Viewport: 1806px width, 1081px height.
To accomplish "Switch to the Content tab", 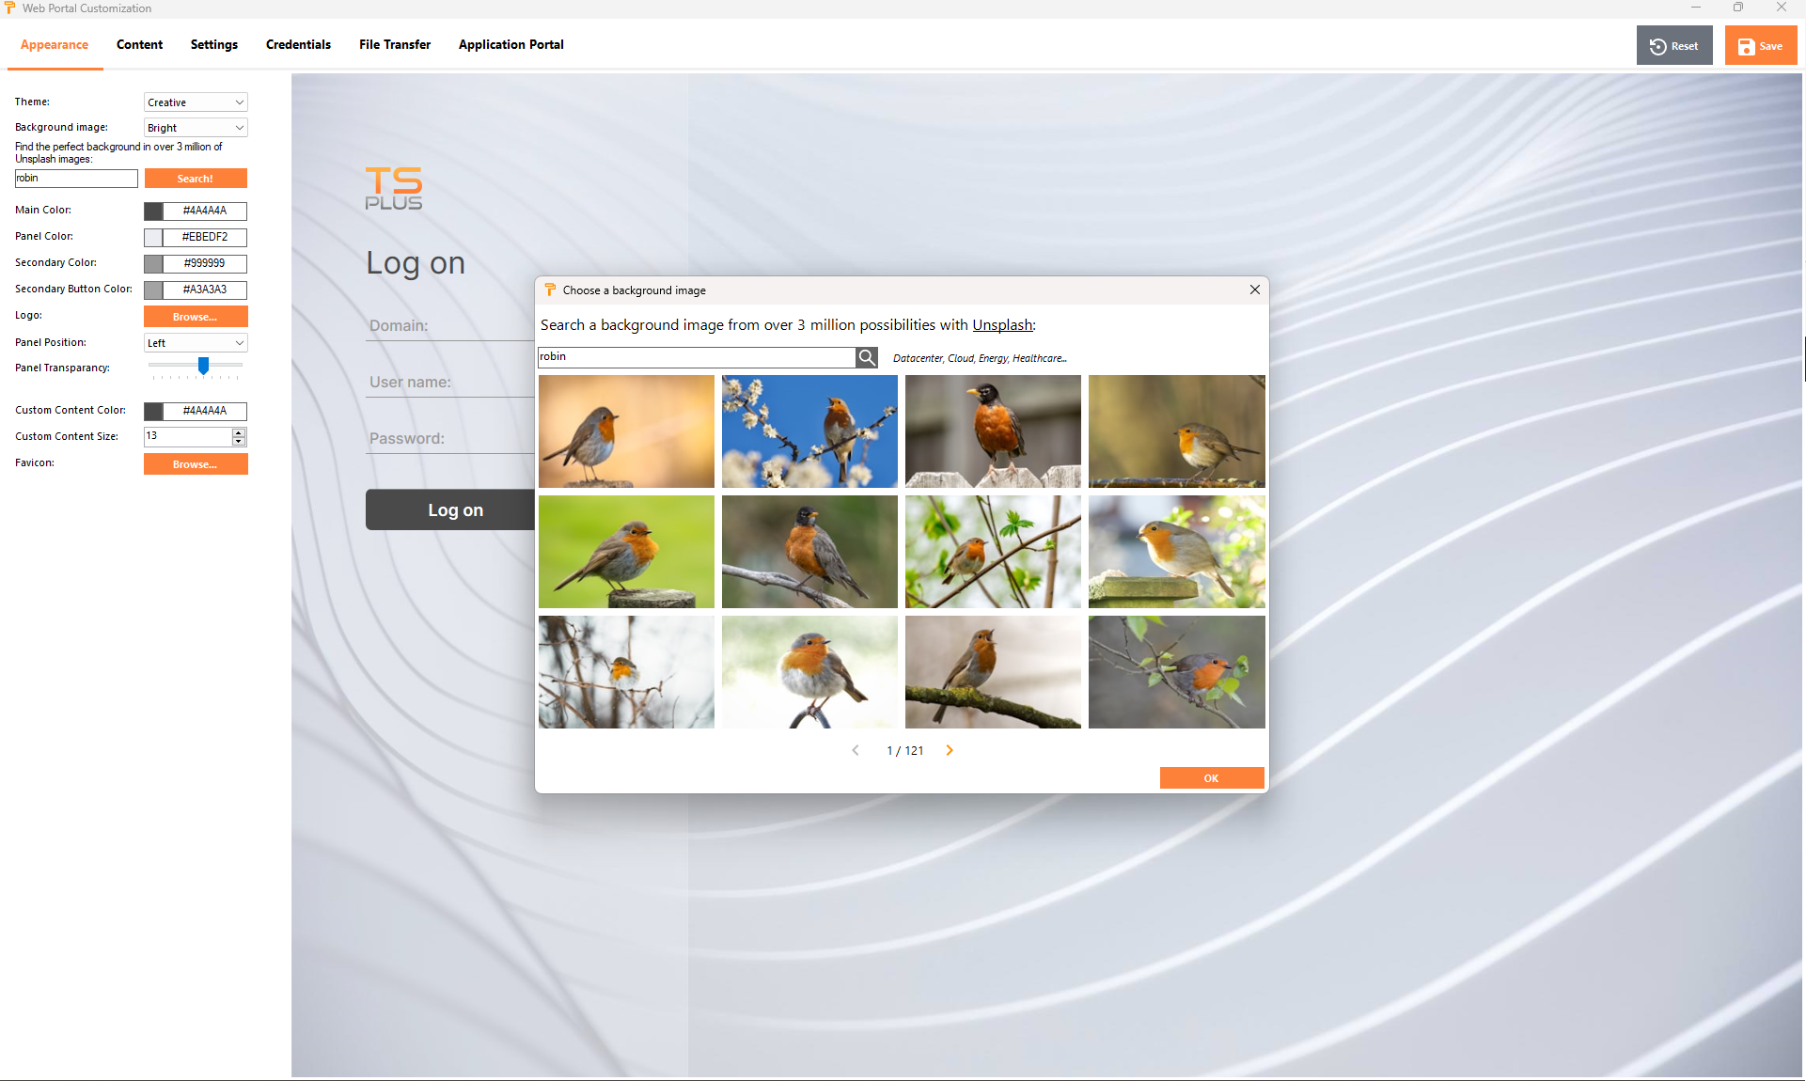I will [139, 44].
